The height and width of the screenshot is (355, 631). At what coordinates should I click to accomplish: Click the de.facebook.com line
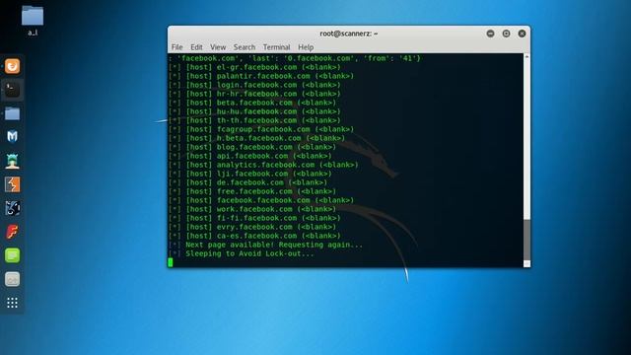(x=248, y=182)
